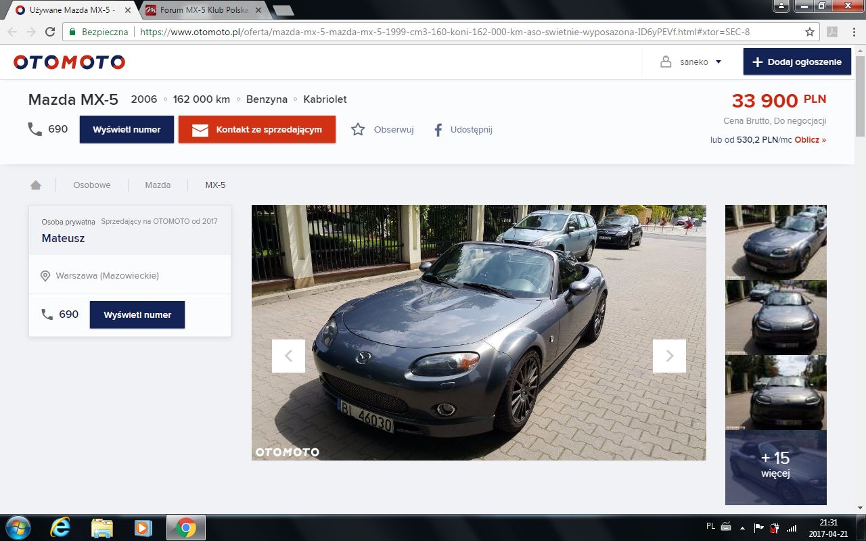The height and width of the screenshot is (541, 866).
Task: Bookmark the page with the star icon
Action: click(x=810, y=32)
